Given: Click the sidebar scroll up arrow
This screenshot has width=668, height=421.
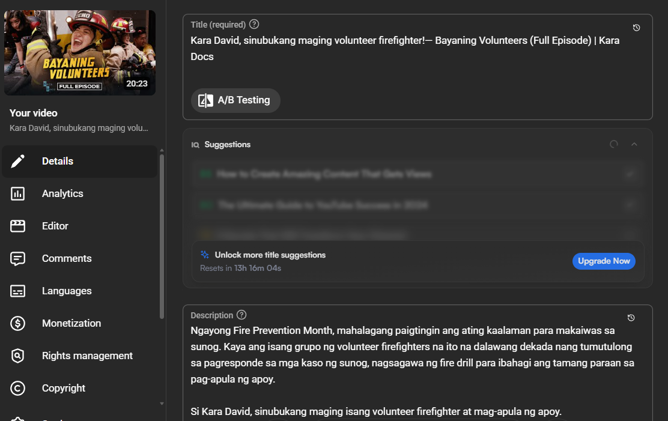Looking at the screenshot, I should tap(162, 150).
